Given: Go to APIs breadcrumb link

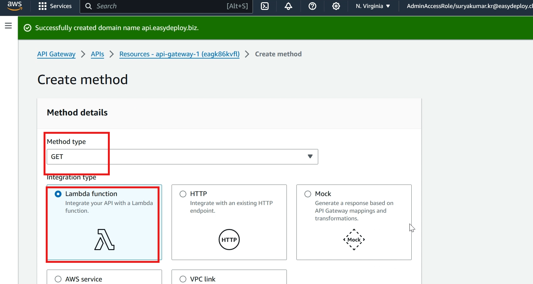Looking at the screenshot, I should pos(97,54).
